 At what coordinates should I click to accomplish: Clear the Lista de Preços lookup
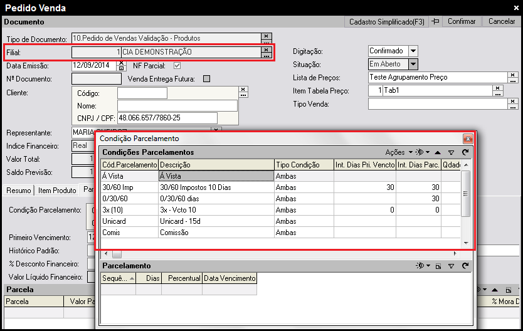(513, 75)
